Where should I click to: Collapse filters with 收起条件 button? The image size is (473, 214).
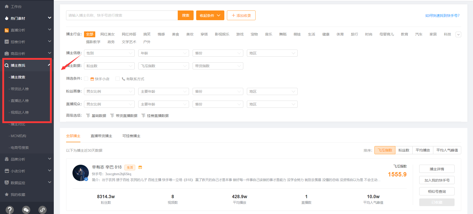[210, 15]
